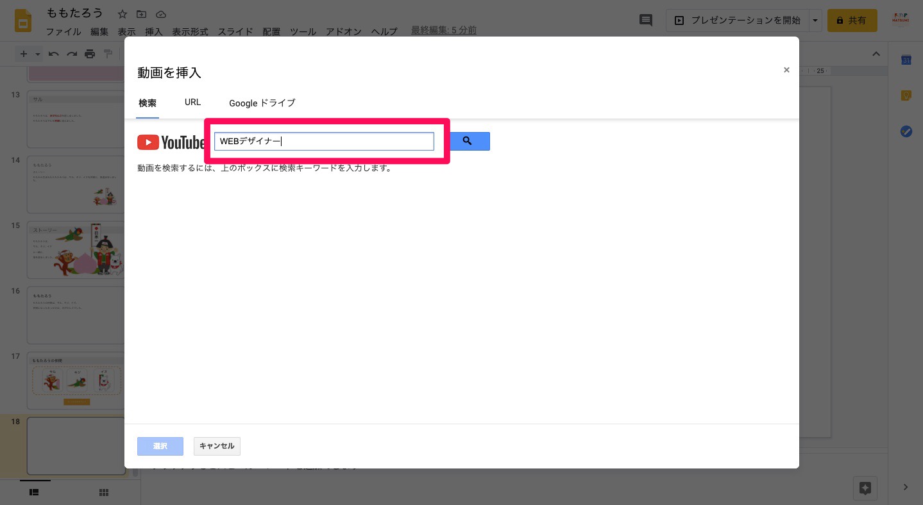Open the ファイル menu
This screenshot has width=923, height=505.
[x=64, y=31]
